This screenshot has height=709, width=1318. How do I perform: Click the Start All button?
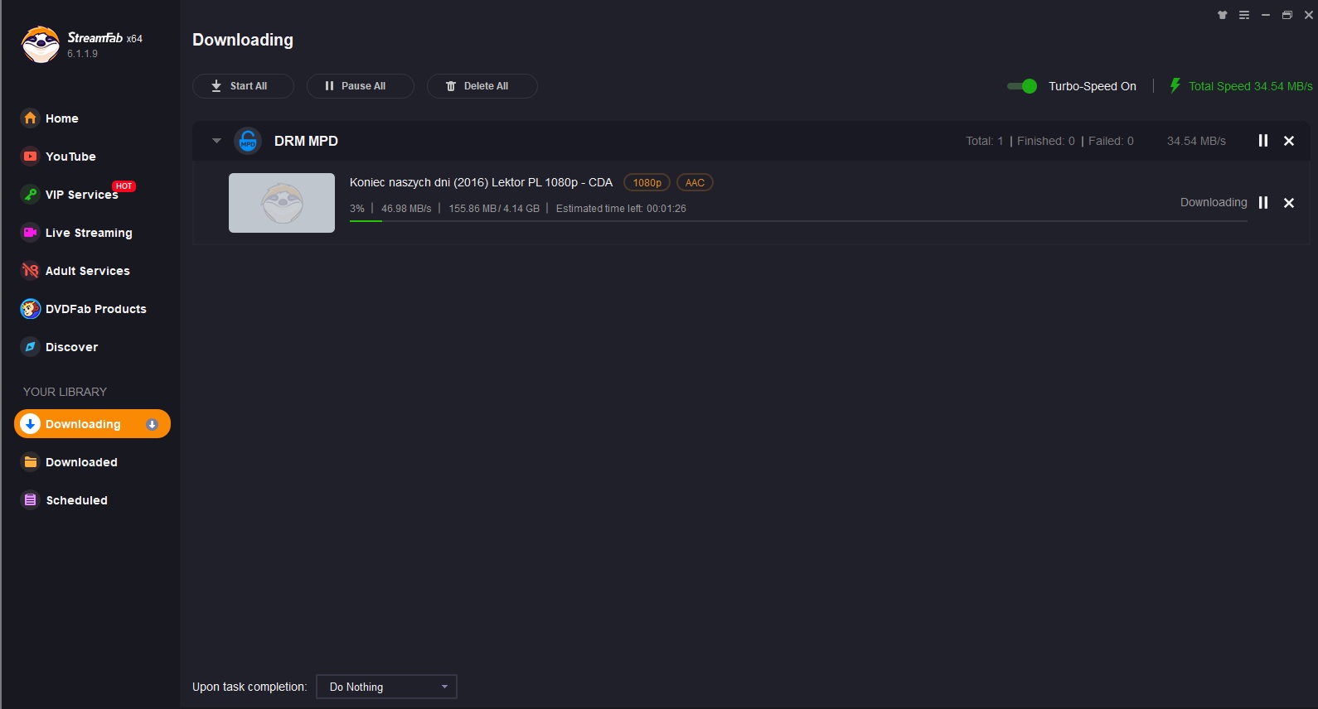pyautogui.click(x=243, y=86)
